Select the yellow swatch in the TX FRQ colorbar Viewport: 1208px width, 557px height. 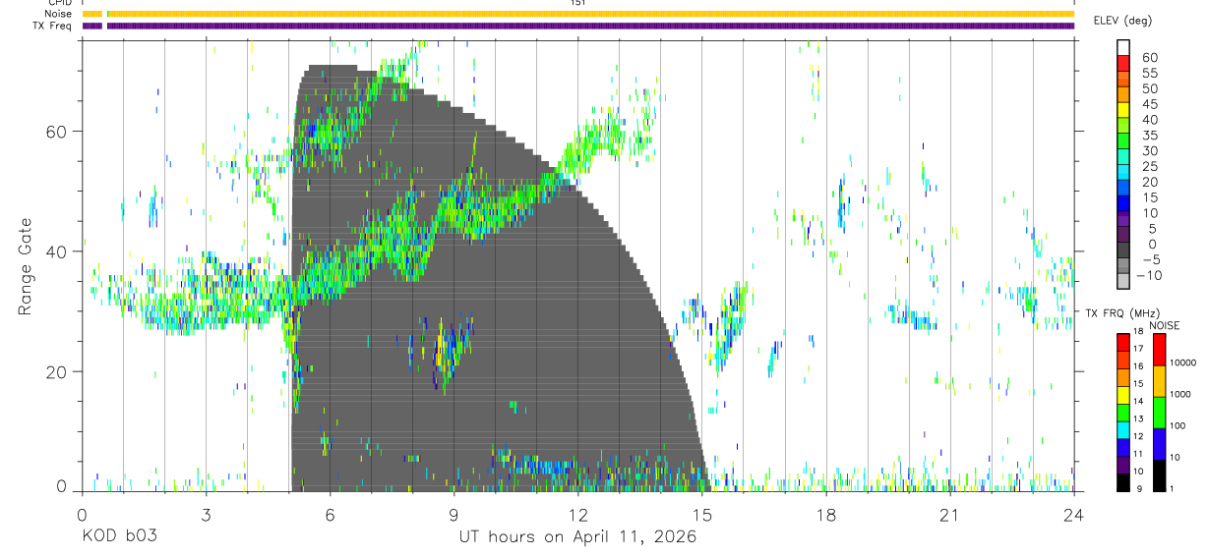click(x=1122, y=394)
